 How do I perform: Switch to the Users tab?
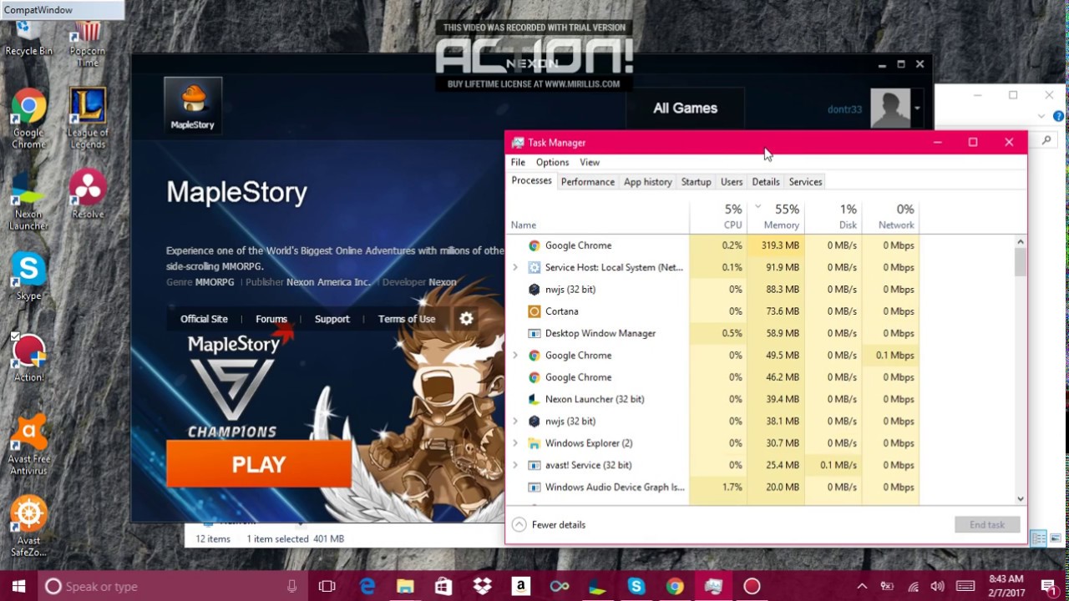[x=732, y=181]
